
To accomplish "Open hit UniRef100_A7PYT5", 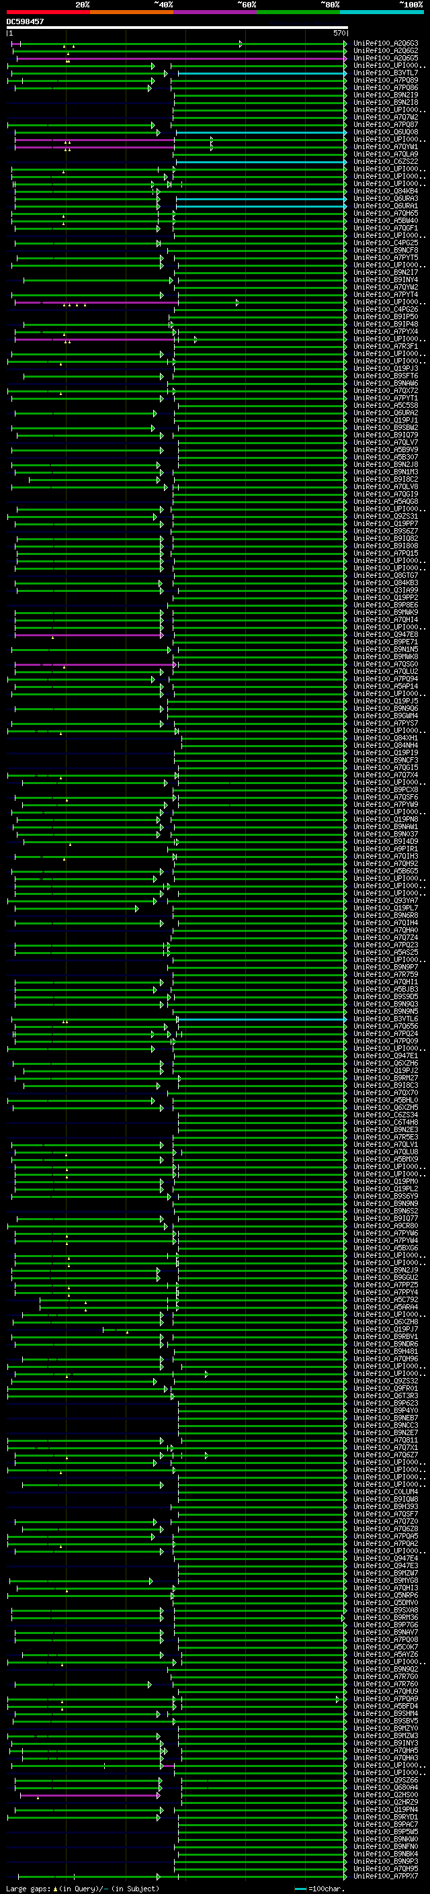I will click(386, 258).
